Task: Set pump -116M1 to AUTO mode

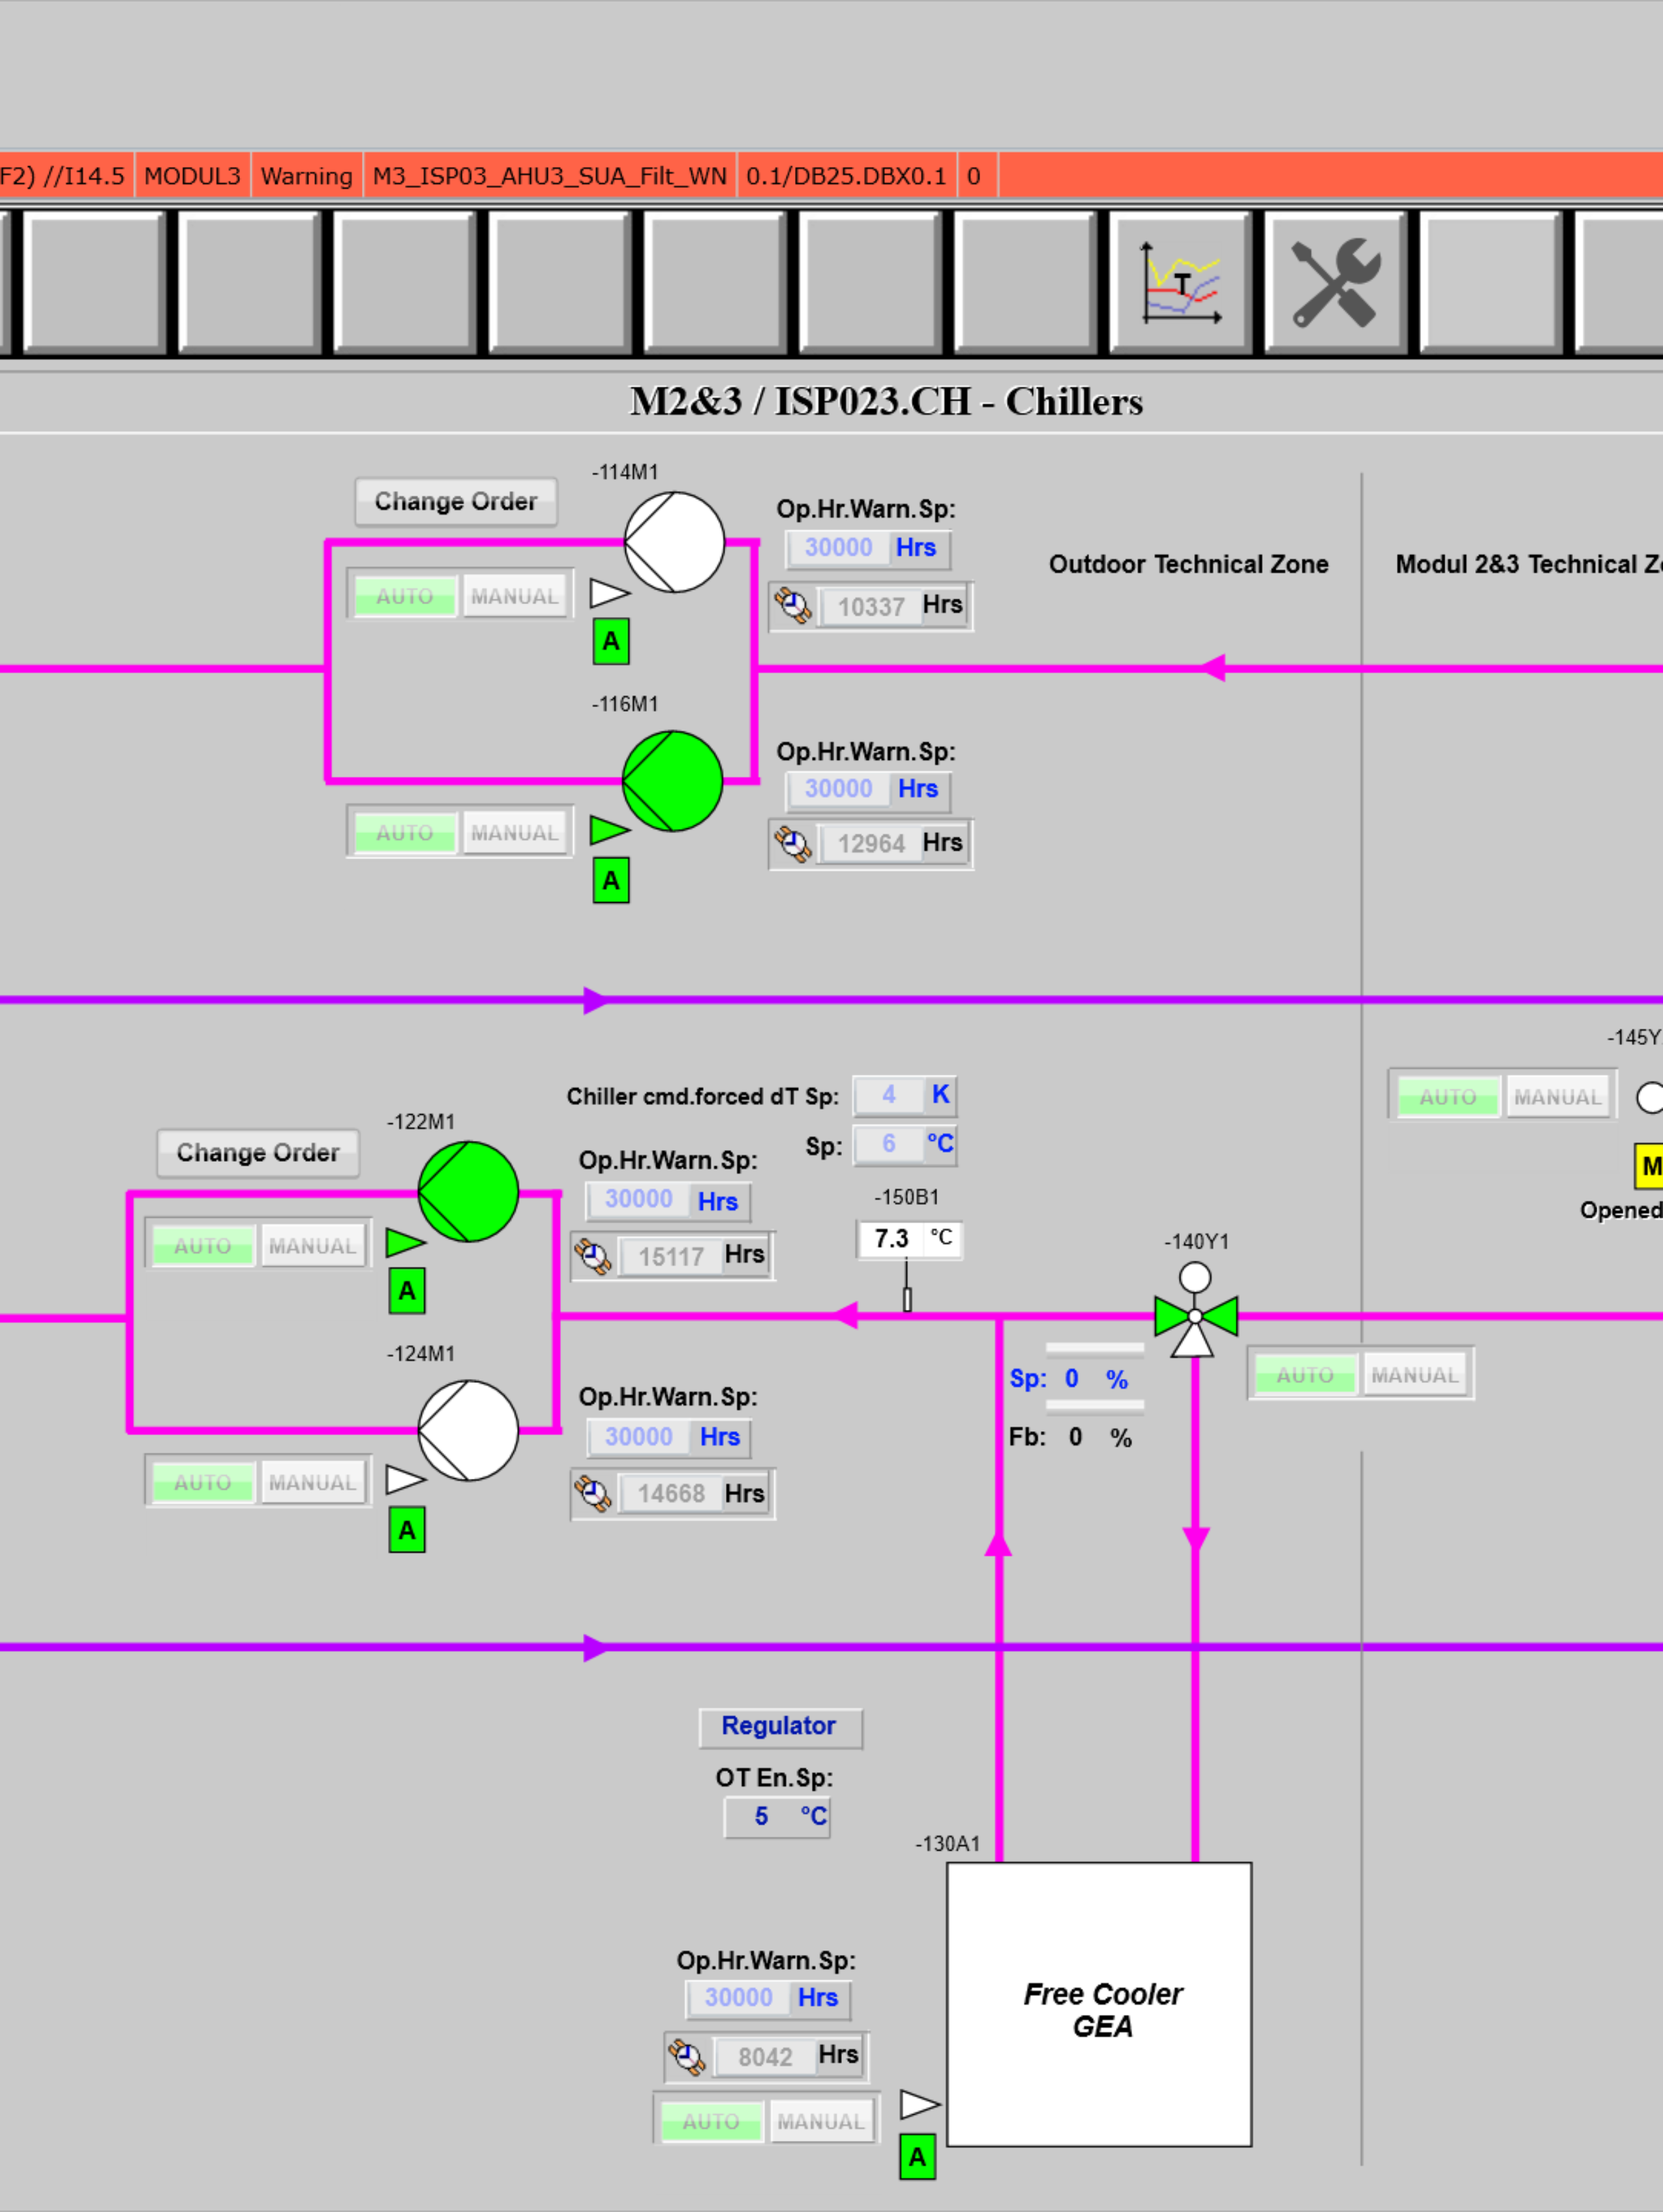Action: 405,833
